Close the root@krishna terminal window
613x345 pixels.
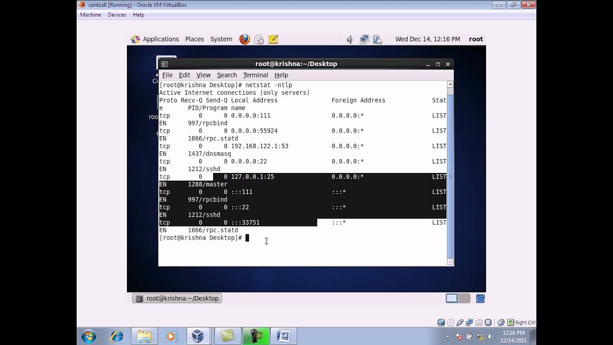click(448, 64)
